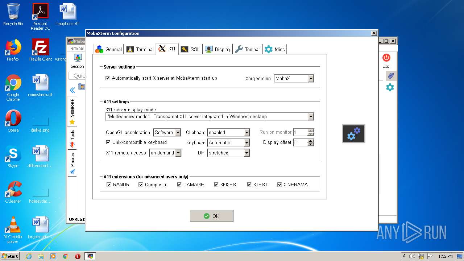Open the OpenGL acceleration dropdown
Image resolution: width=464 pixels, height=261 pixels.
tap(178, 133)
